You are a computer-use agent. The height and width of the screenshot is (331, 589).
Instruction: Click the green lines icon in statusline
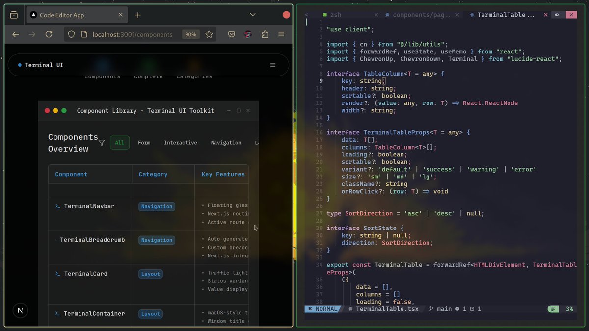[x=553, y=309]
